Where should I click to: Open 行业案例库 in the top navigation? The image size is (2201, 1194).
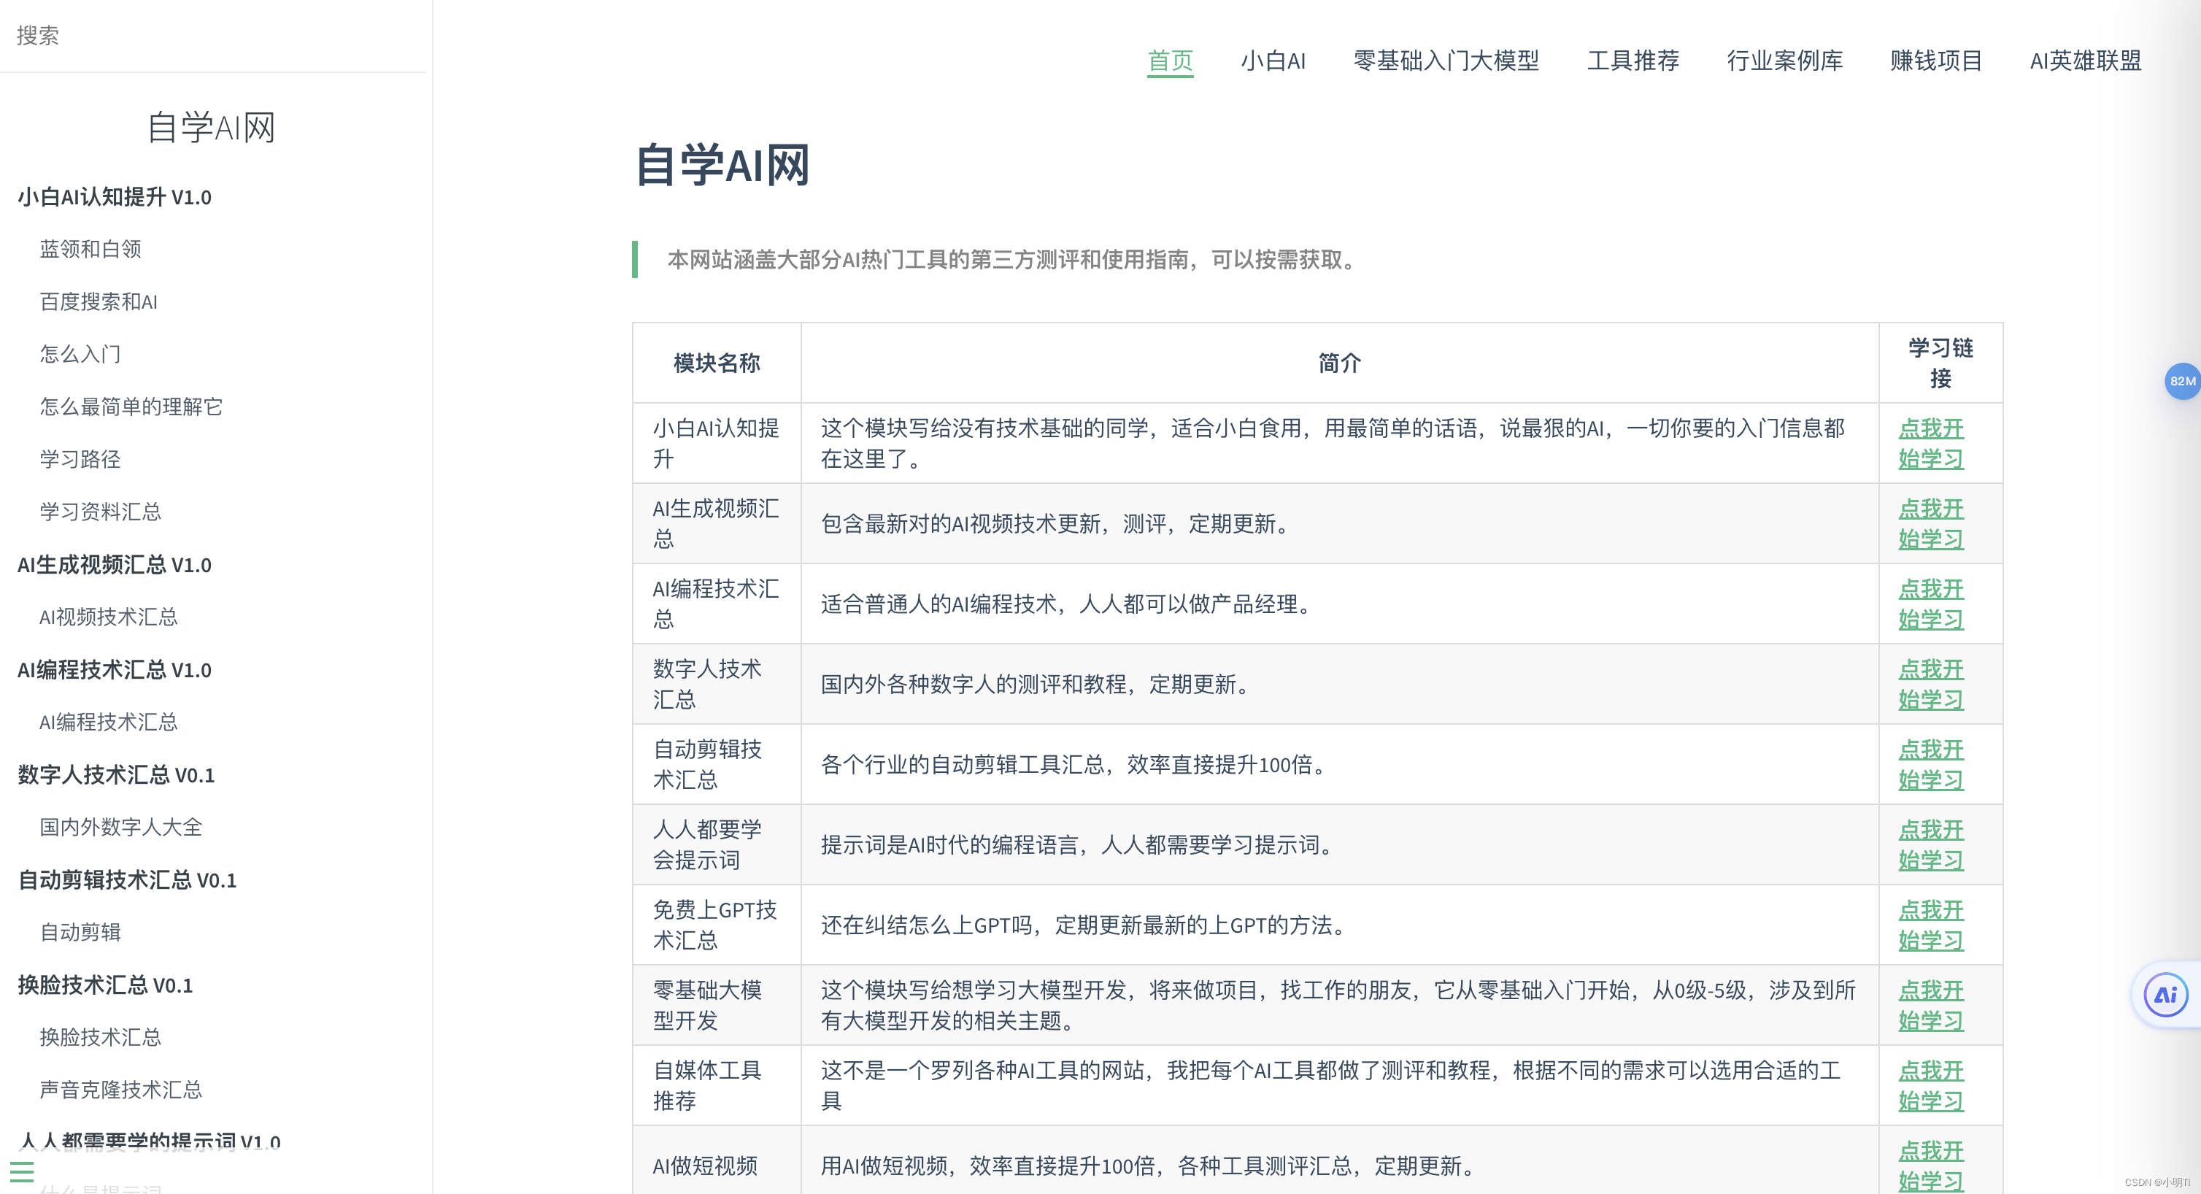tap(1784, 60)
